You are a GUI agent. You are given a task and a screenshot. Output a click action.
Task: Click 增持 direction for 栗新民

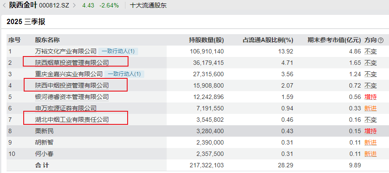371,131
